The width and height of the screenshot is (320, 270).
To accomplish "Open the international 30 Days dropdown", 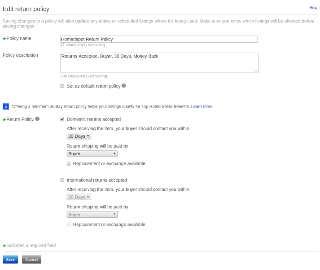I will coord(79,197).
